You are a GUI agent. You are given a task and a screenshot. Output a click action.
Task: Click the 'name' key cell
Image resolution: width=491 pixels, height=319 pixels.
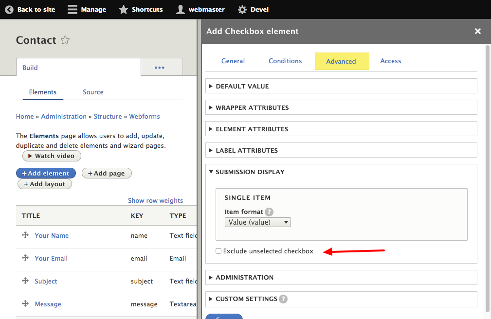[139, 235]
